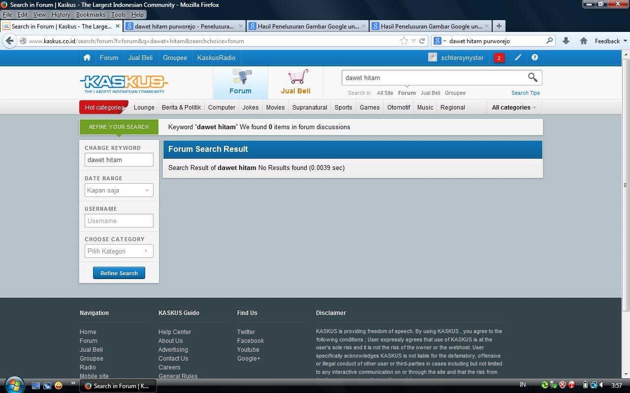Open the History menu
The height and width of the screenshot is (393, 630).
pos(61,15)
